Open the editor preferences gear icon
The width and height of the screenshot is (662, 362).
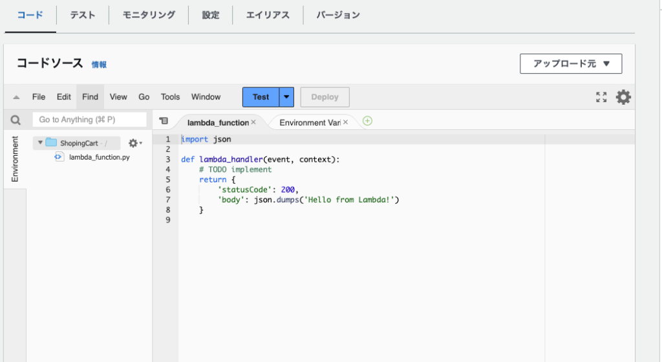point(623,97)
